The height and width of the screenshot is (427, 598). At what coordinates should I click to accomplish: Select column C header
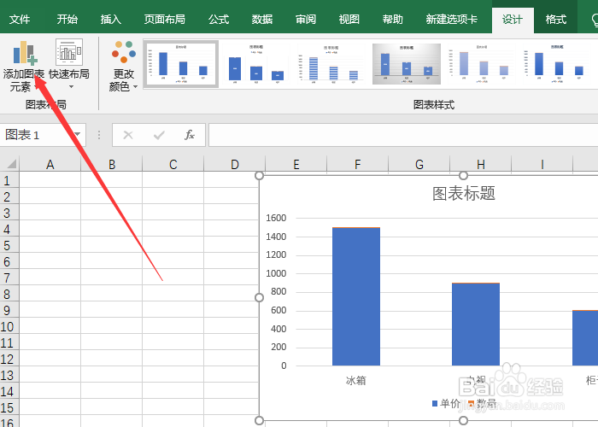point(173,164)
